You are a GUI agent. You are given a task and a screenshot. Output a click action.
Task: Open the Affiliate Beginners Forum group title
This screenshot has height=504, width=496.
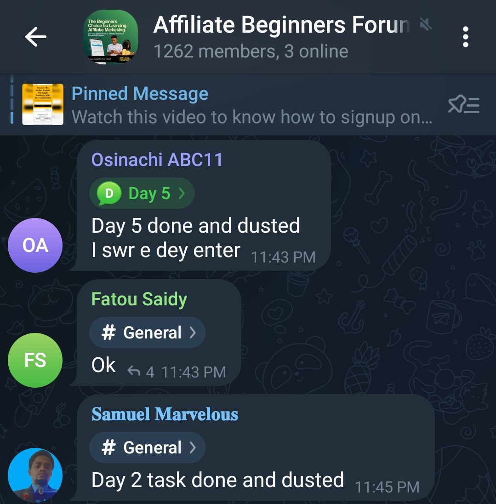pyautogui.click(x=280, y=24)
